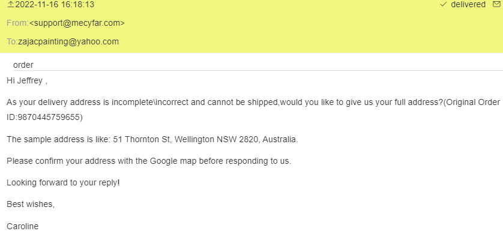The height and width of the screenshot is (243, 503).
Task: Click the 'From:' field label
Action: pyautogui.click(x=17, y=23)
